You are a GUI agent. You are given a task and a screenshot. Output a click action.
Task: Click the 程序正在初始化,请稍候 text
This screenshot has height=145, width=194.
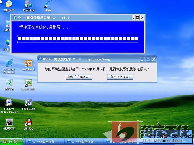45,27
